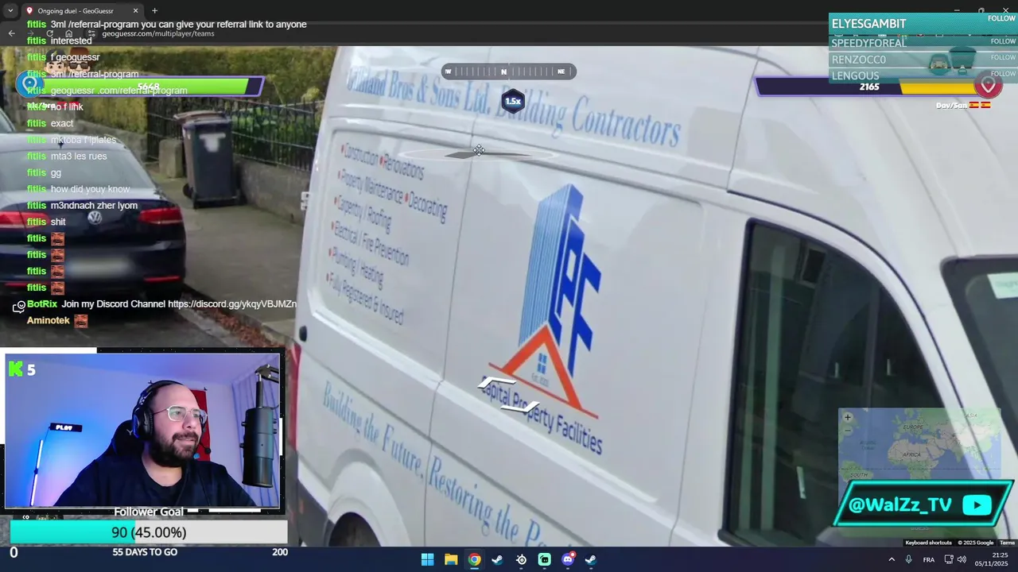
Task: Open SteelSeries app in the taskbar
Action: point(521,559)
